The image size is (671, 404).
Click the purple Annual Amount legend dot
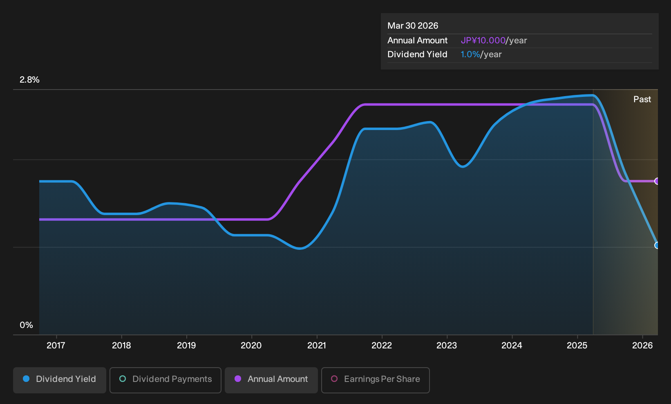point(238,379)
